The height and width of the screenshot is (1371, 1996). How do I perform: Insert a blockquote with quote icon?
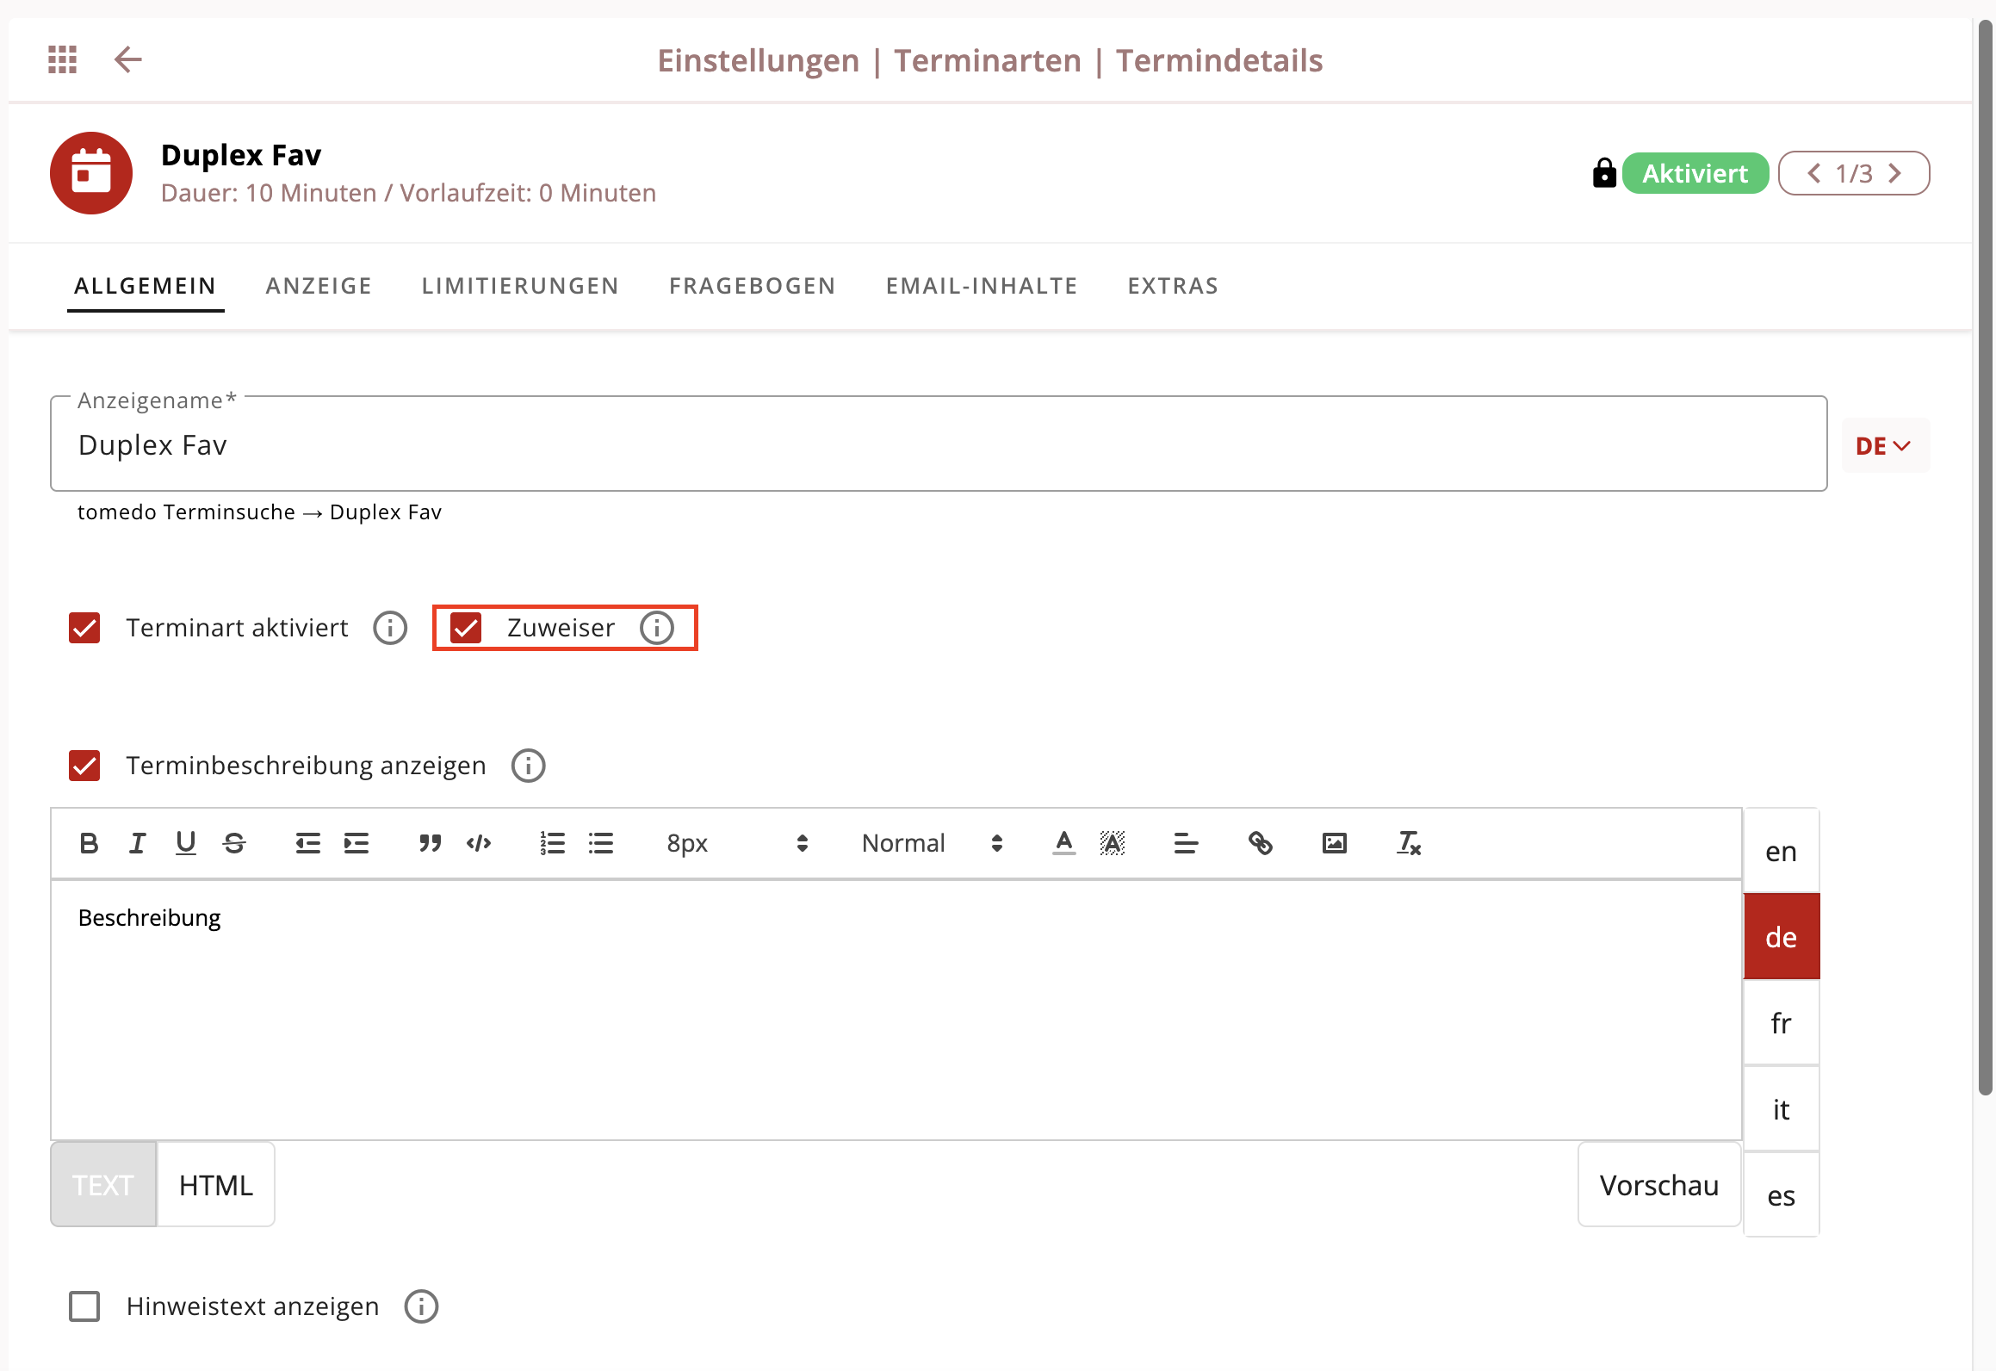[x=430, y=843]
